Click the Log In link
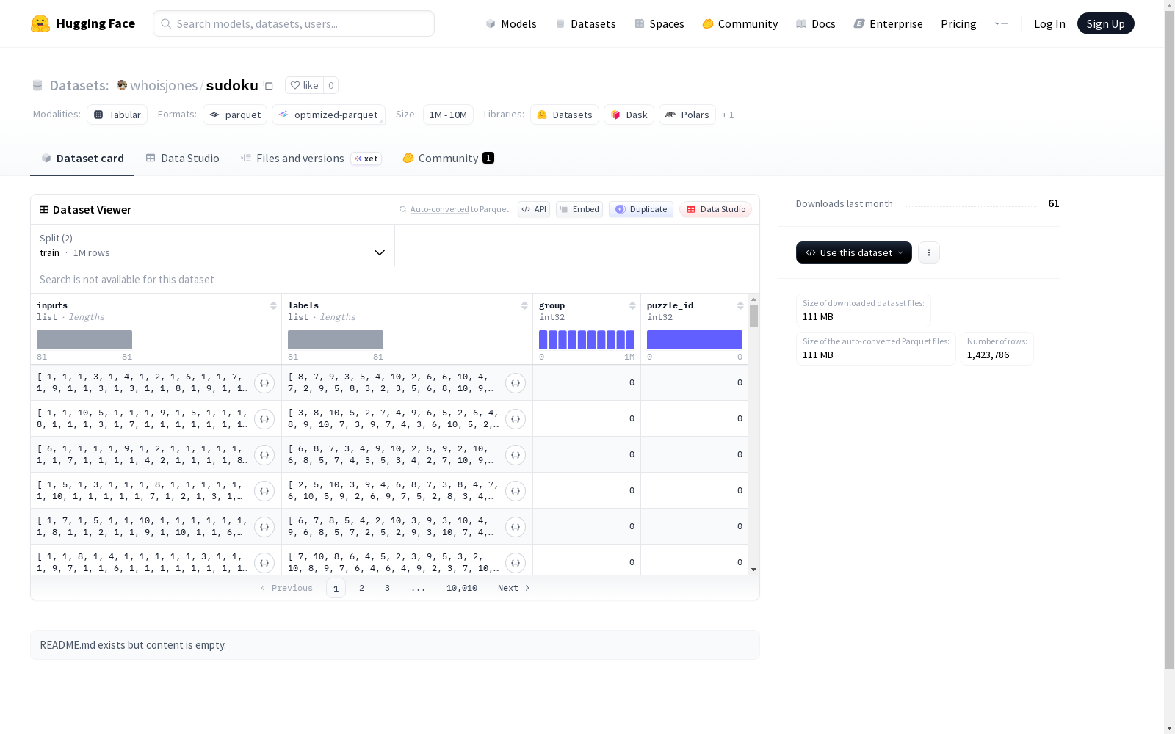1175x734 pixels. click(x=1049, y=23)
